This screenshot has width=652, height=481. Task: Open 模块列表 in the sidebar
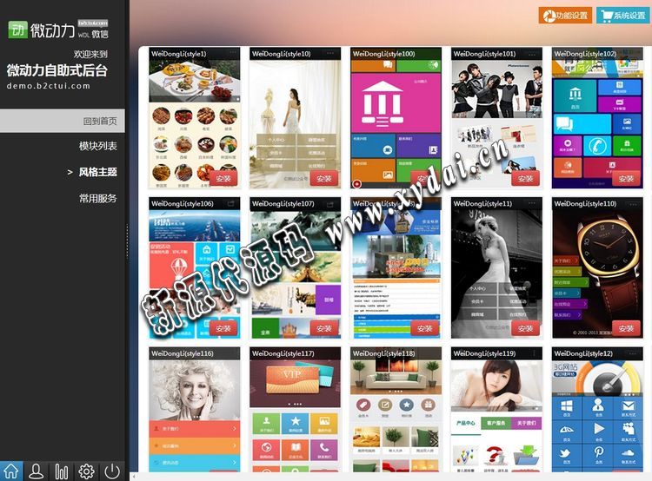(x=97, y=146)
